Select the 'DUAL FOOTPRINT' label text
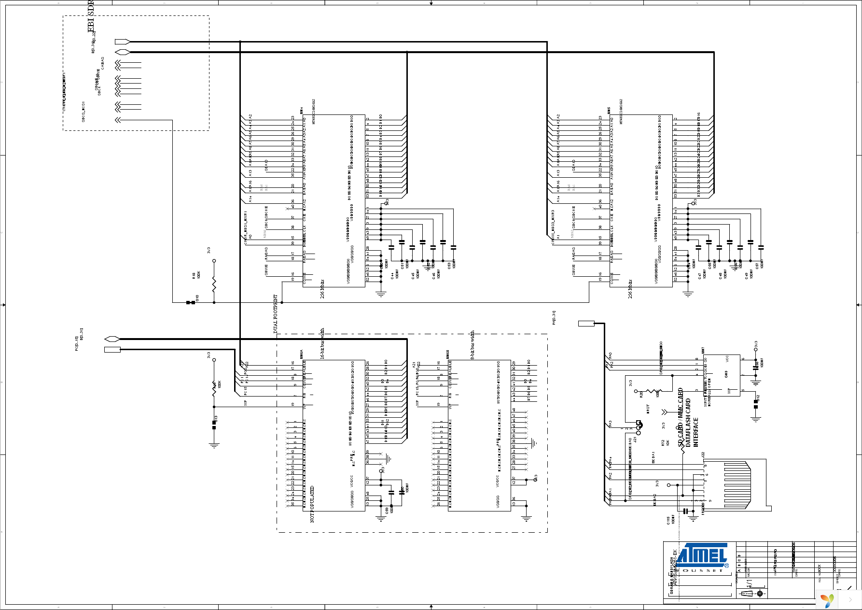The height and width of the screenshot is (610, 862). (x=276, y=314)
